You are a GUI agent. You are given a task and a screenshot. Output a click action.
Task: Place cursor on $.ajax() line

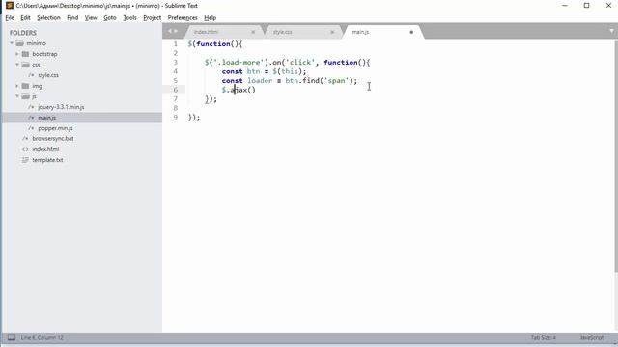(239, 90)
